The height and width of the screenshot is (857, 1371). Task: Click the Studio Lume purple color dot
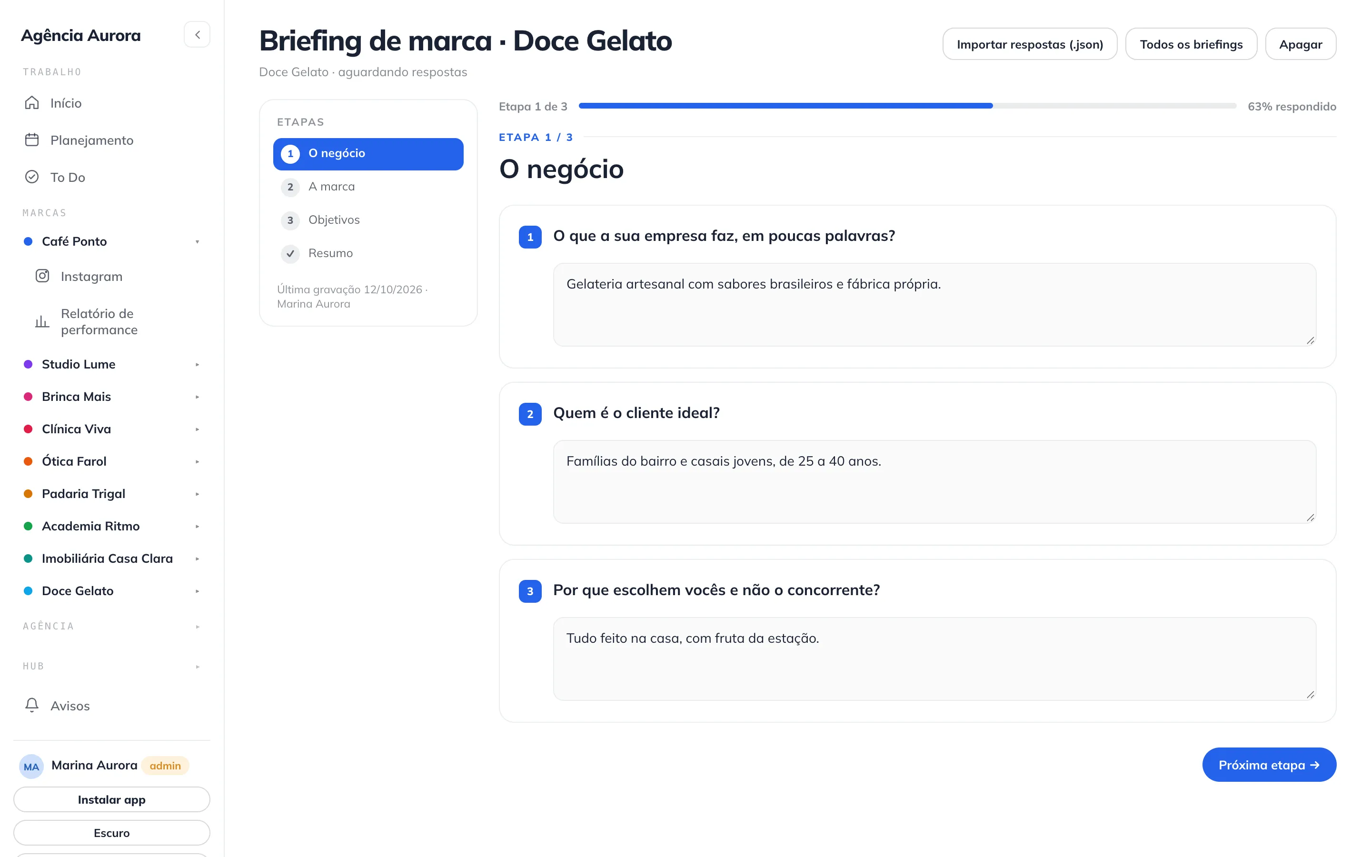(x=28, y=364)
